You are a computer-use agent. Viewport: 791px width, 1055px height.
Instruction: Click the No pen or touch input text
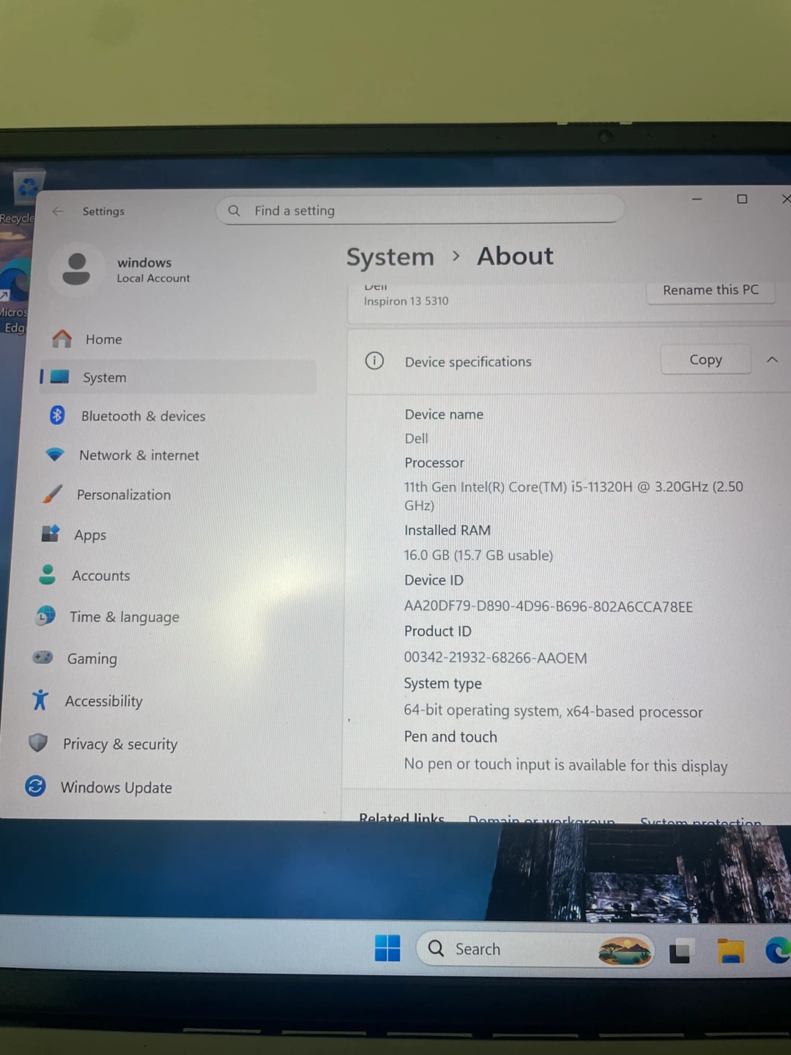[x=565, y=765]
